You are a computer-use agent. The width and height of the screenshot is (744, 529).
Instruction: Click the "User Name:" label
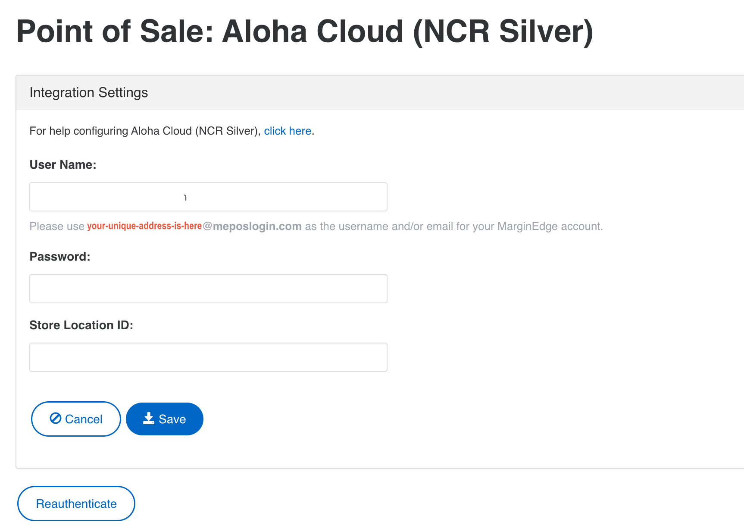[63, 165]
